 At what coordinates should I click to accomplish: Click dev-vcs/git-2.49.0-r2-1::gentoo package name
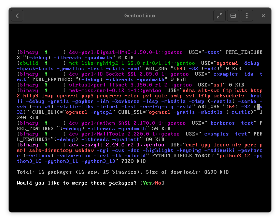click(116, 145)
